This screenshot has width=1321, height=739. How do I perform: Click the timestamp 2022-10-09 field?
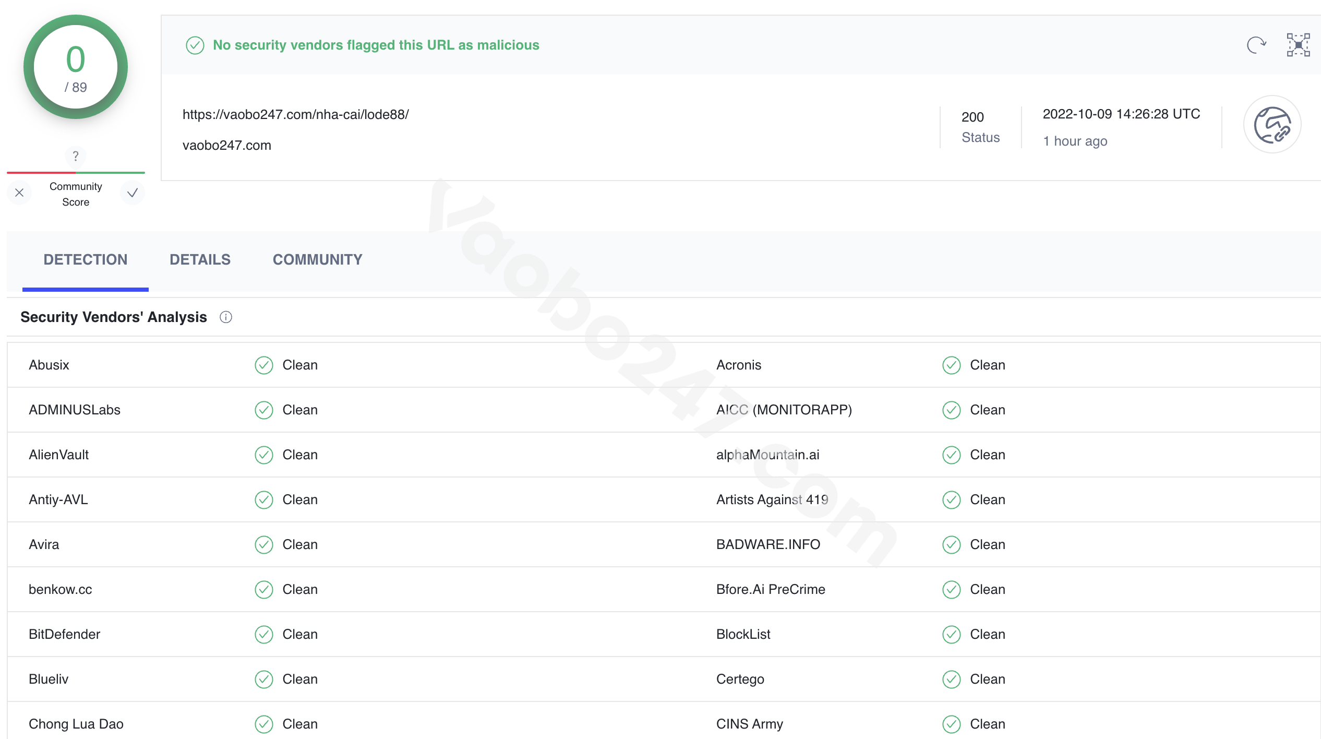point(1121,114)
